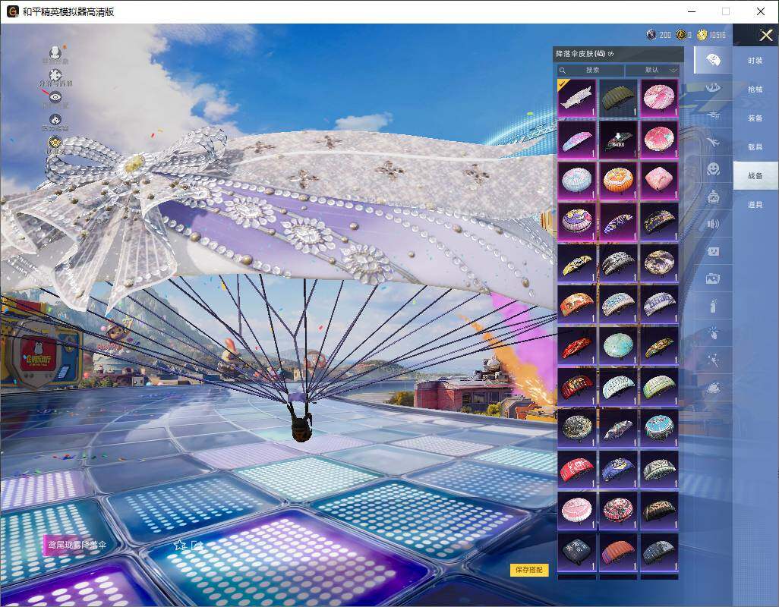This screenshot has width=779, height=607.
Task: Open the hand sparkle effect category icon
Action: (x=713, y=333)
